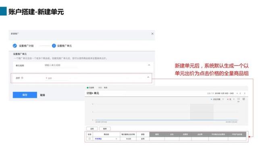Click the chart expand icon

239,99
